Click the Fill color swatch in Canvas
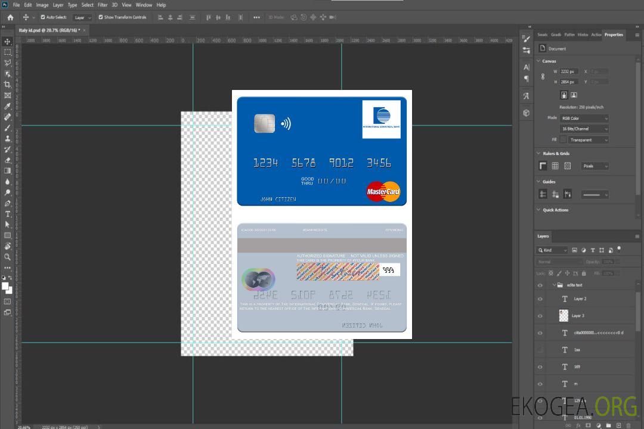Image resolution: width=644 pixels, height=429 pixels. click(x=563, y=140)
